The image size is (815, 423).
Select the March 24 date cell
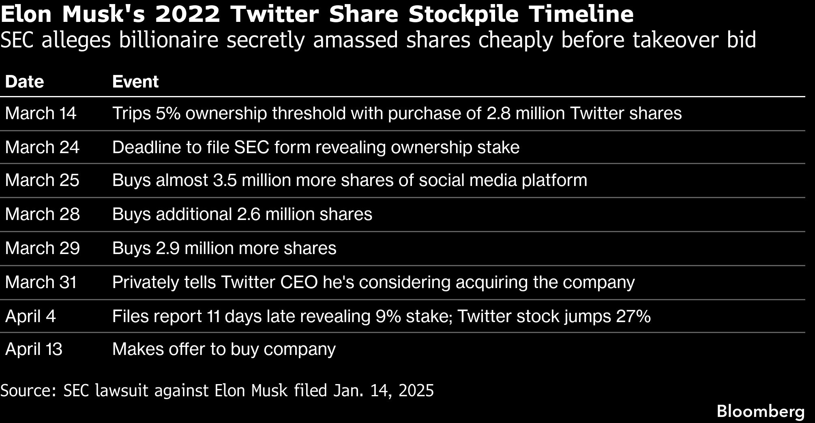pos(42,147)
